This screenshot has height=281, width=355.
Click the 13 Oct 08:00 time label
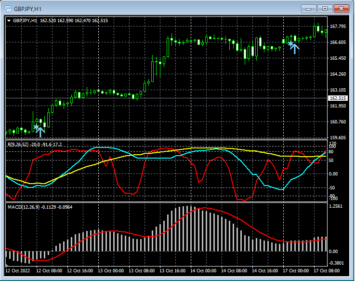142,271
